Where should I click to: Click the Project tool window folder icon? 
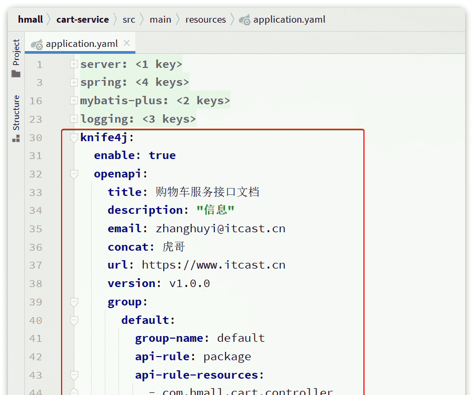pos(16,74)
